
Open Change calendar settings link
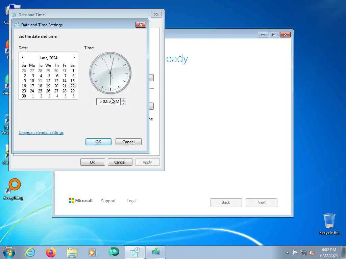[x=41, y=132]
